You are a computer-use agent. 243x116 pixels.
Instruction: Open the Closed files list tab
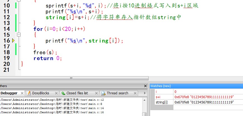[x=77, y=93]
